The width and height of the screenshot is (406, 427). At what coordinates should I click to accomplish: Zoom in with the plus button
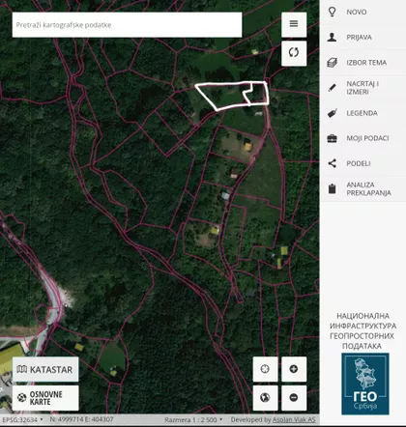pyautogui.click(x=294, y=369)
